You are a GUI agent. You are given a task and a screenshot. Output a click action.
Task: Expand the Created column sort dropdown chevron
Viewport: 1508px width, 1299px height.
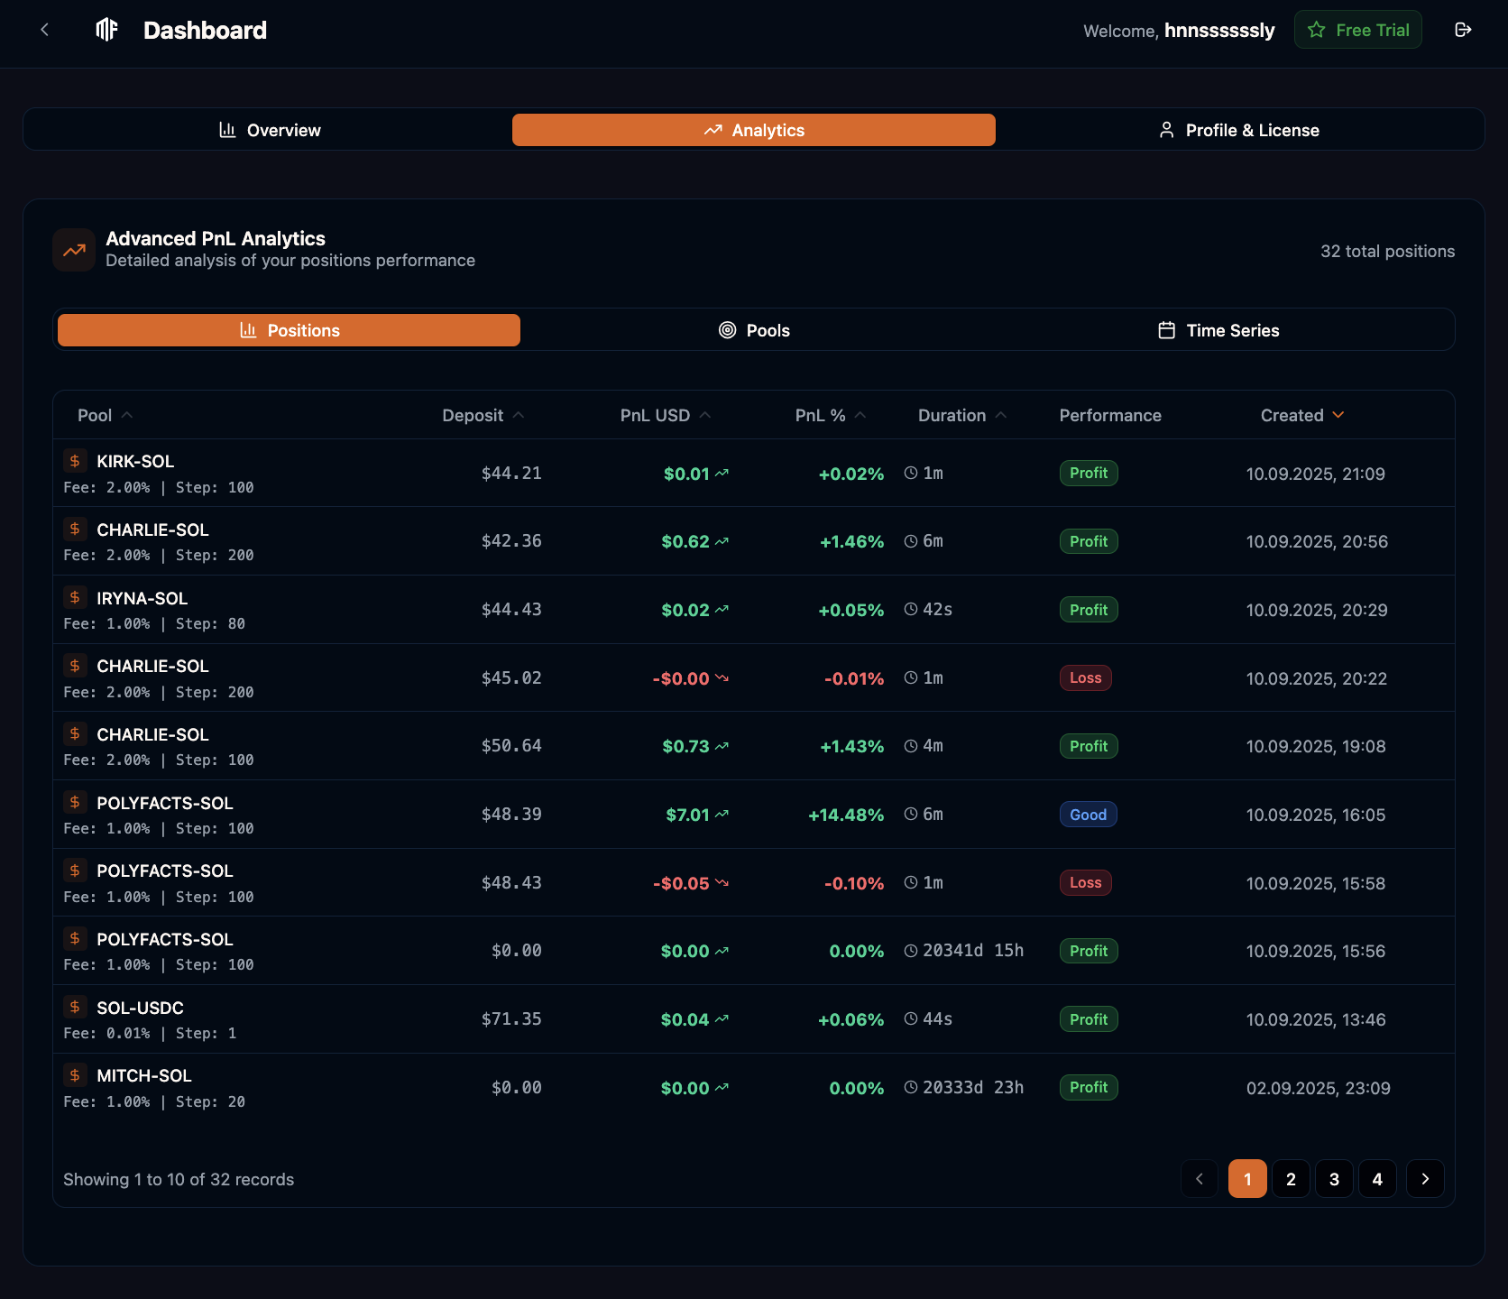(1338, 415)
